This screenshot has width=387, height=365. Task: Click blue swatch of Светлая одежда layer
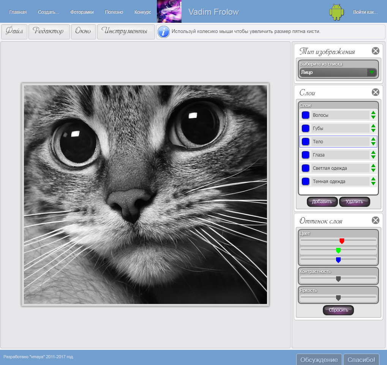point(306,168)
